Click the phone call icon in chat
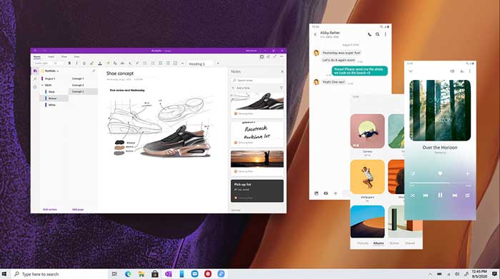 369,34
